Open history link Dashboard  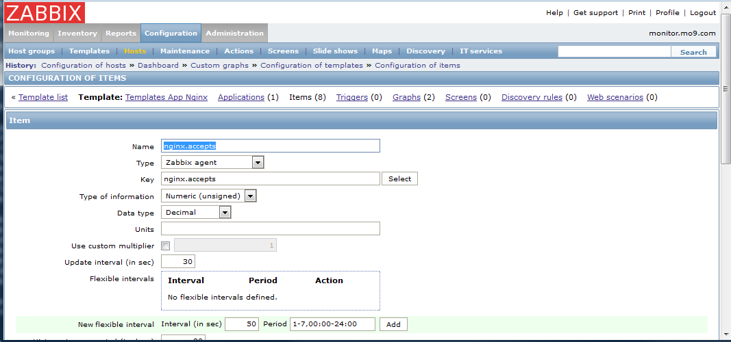point(158,65)
